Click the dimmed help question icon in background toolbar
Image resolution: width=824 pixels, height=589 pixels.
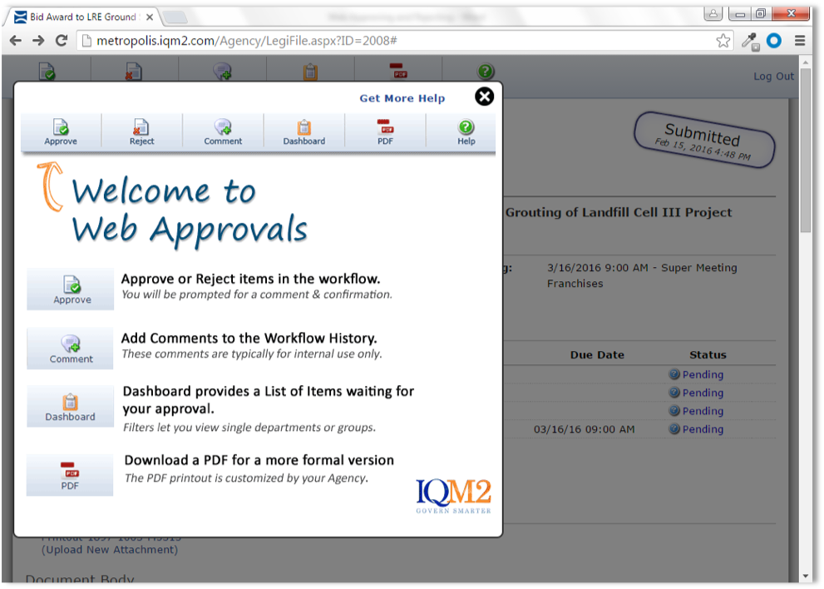click(x=486, y=71)
